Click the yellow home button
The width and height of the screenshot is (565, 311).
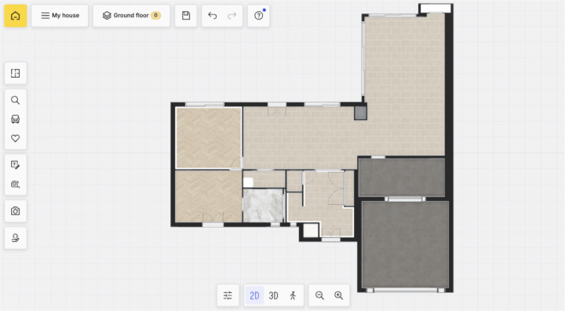[x=16, y=16]
